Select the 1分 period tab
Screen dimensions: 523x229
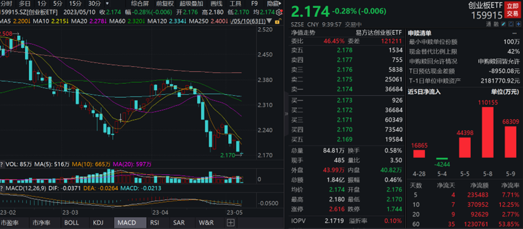tap(42, 4)
